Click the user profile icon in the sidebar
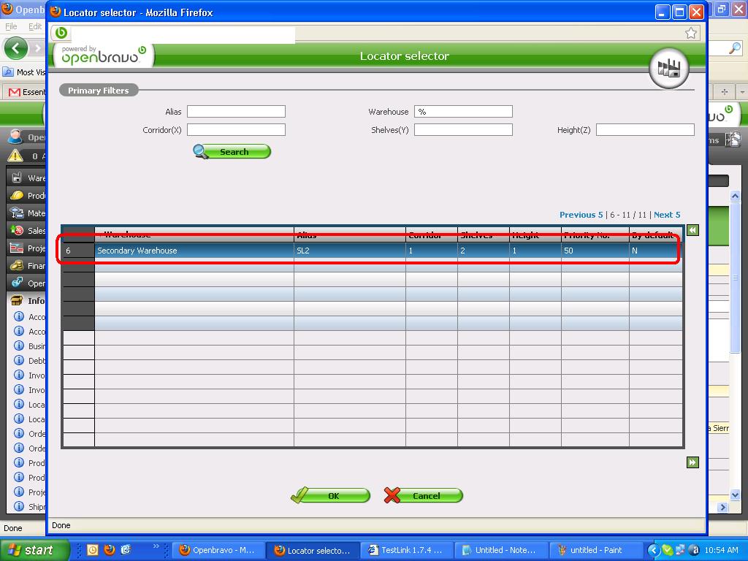 [x=15, y=137]
